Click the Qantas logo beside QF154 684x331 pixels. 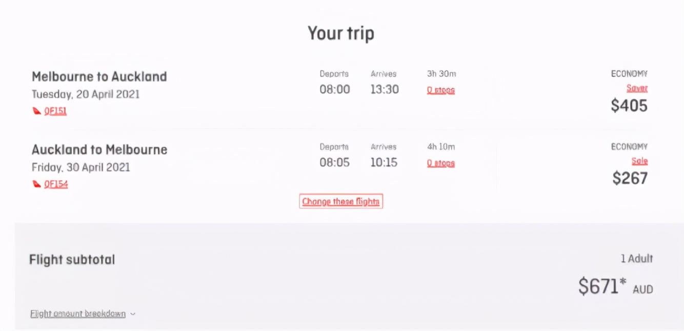pos(37,184)
